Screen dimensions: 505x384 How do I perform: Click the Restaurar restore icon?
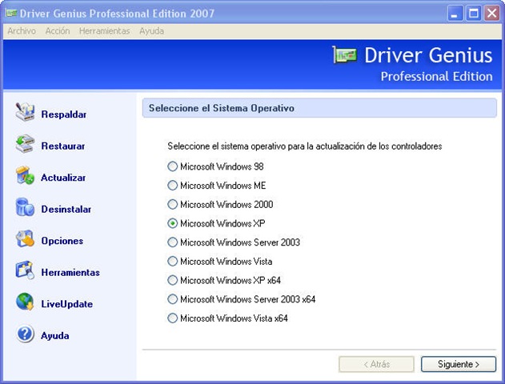[25, 144]
